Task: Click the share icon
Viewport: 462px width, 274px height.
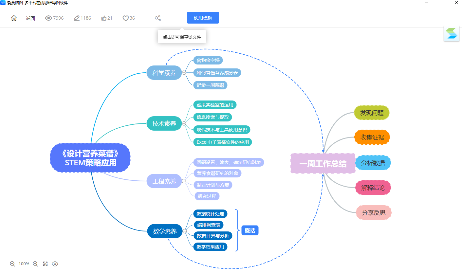Action: tap(158, 18)
